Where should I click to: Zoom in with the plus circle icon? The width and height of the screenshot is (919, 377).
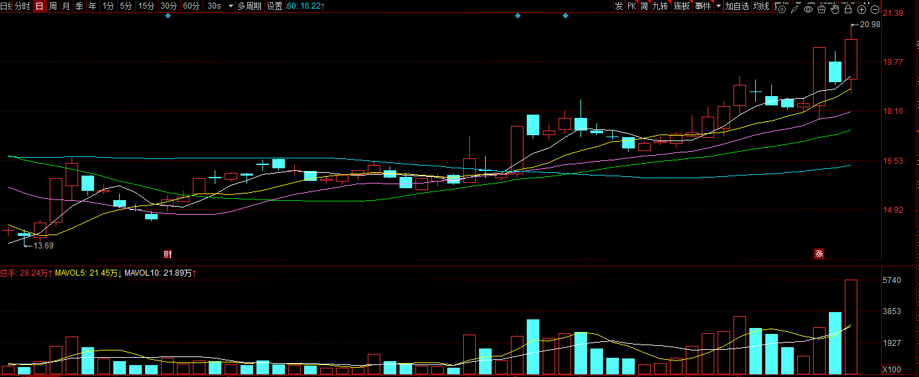861,9
